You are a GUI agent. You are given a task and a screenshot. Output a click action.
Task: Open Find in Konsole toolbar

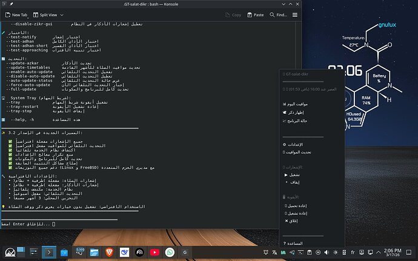278,15
